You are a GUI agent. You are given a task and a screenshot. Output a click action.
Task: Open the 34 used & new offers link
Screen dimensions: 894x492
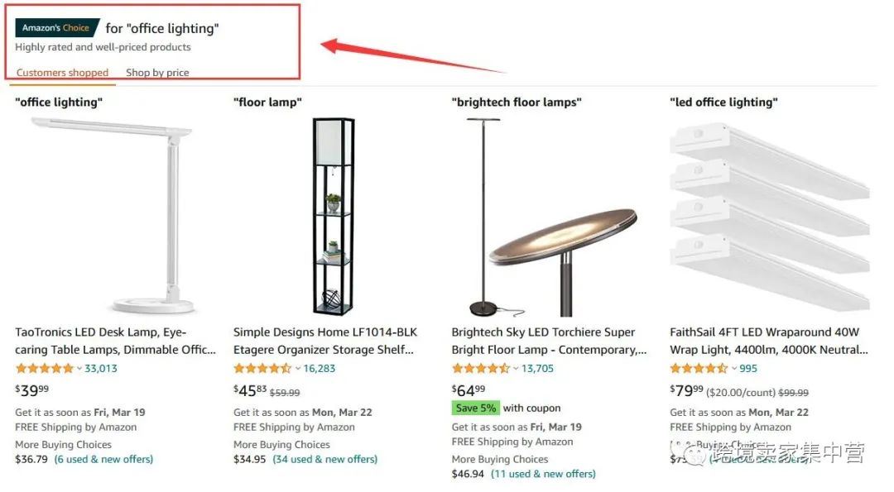[x=325, y=459]
